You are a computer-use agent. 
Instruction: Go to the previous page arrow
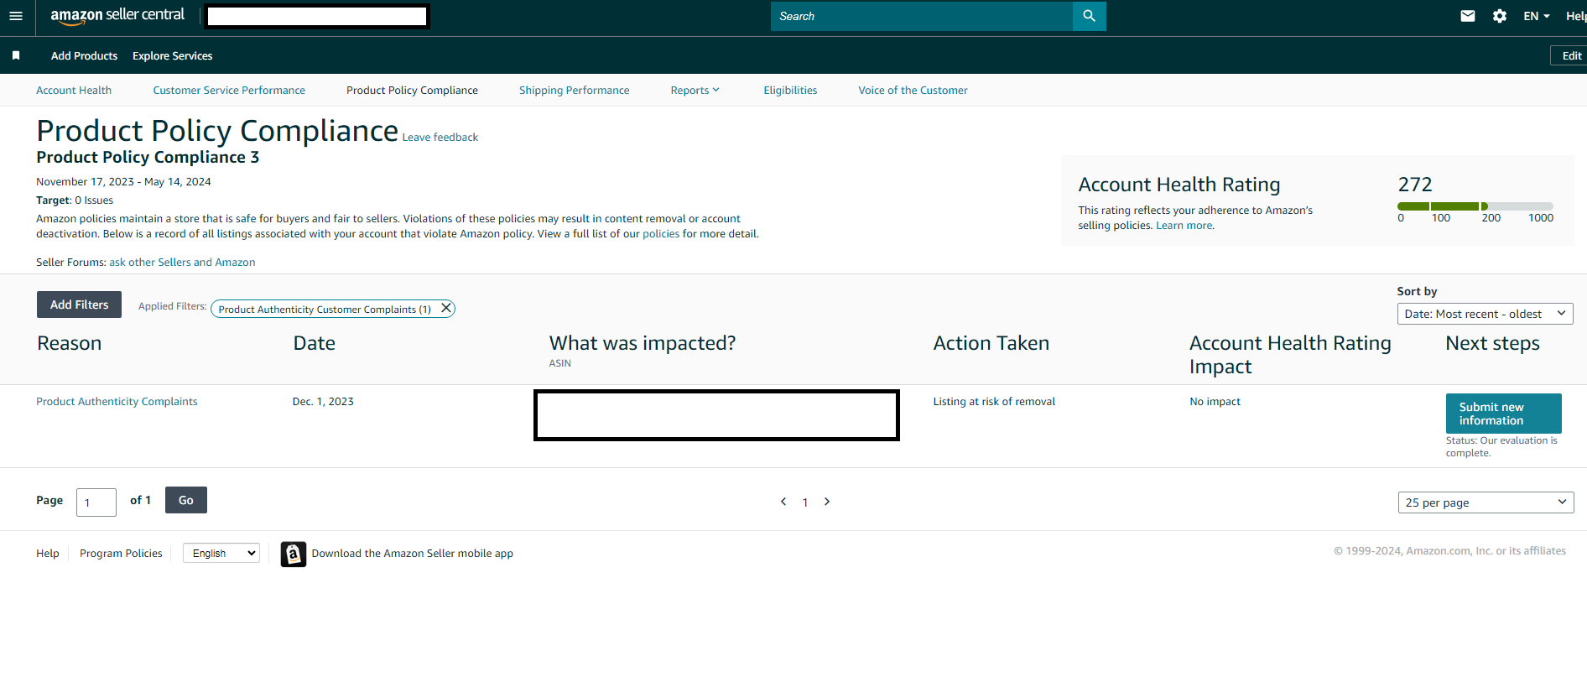click(783, 502)
